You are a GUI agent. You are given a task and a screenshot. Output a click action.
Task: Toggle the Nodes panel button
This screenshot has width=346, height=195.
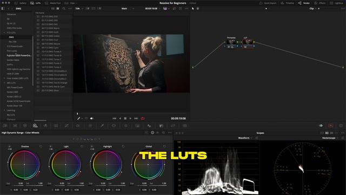[304, 3]
